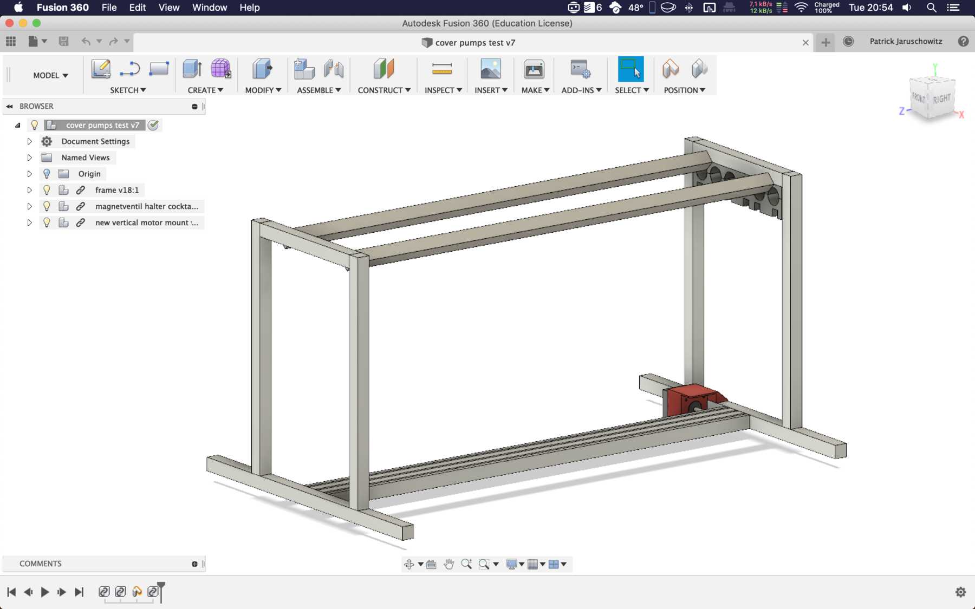975x609 pixels.
Task: Click the Orbit navigation icon
Action: (409, 564)
